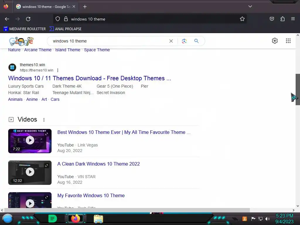This screenshot has width=300, height=225.
Task: Reload the current page
Action: tap(28, 19)
